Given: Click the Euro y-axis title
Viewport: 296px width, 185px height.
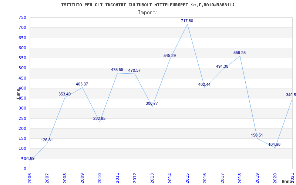Looking at the screenshot, I should coord(18,94).
